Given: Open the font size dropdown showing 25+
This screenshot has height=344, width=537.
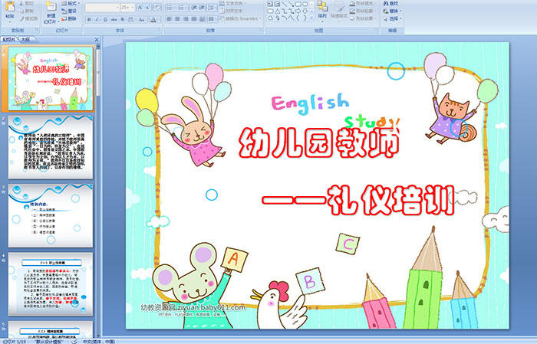Looking at the screenshot, I should coord(128,7).
